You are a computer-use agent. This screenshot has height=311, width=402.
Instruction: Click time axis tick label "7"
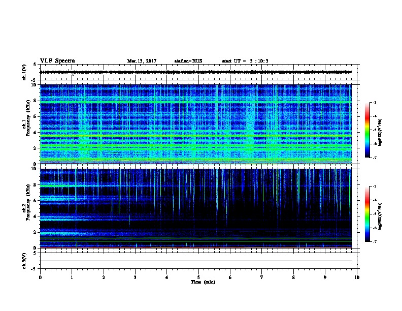click(262, 277)
